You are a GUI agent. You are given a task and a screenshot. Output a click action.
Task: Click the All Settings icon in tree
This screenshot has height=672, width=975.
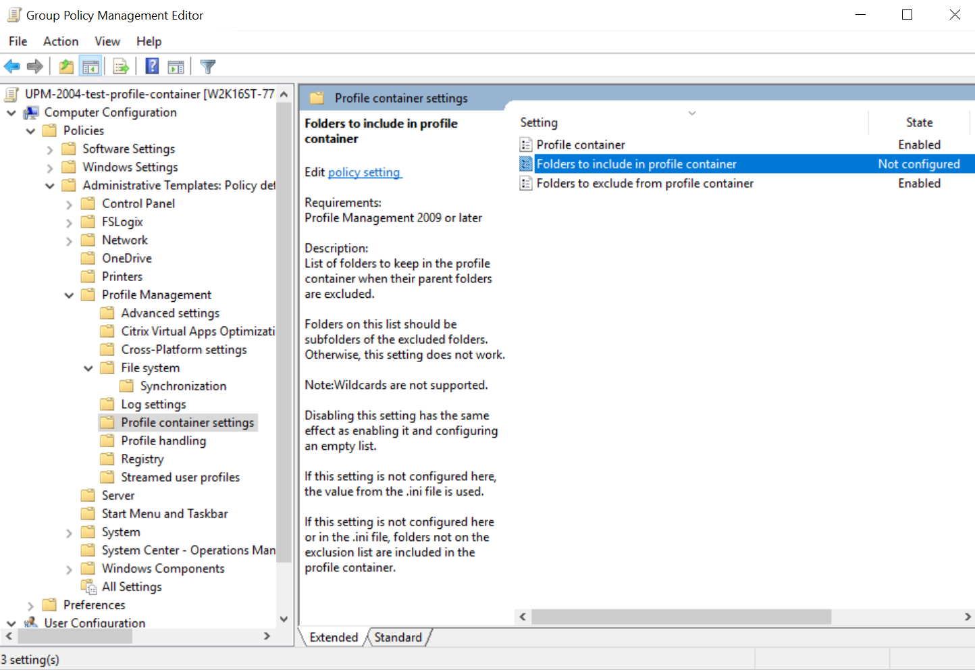pos(88,587)
